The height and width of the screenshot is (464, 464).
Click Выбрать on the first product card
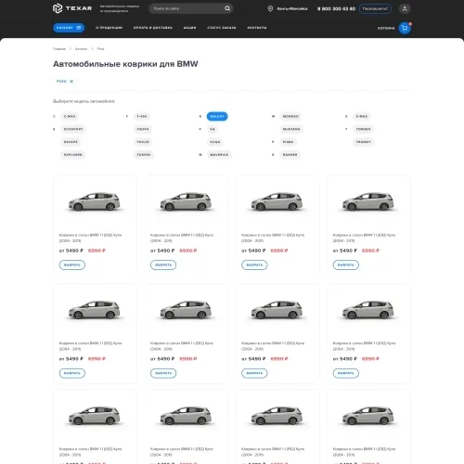72,265
